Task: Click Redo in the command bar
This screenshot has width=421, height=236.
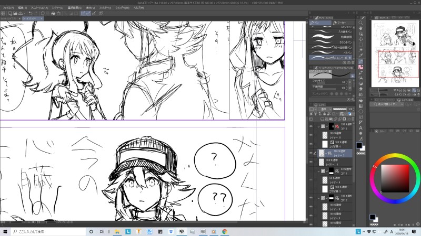Action: tap(36, 14)
